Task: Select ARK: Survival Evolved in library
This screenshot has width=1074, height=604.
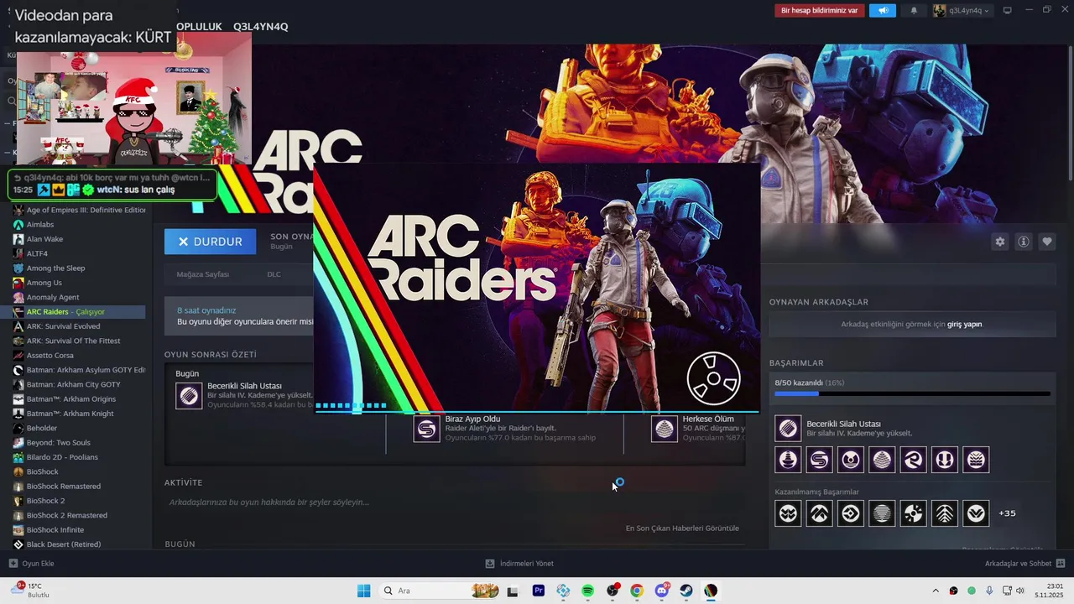Action: pyautogui.click(x=79, y=326)
